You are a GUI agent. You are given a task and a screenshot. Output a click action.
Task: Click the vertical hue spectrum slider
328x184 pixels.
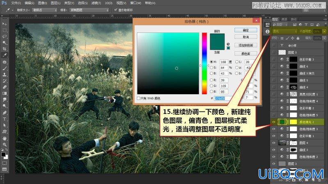coord(204,64)
